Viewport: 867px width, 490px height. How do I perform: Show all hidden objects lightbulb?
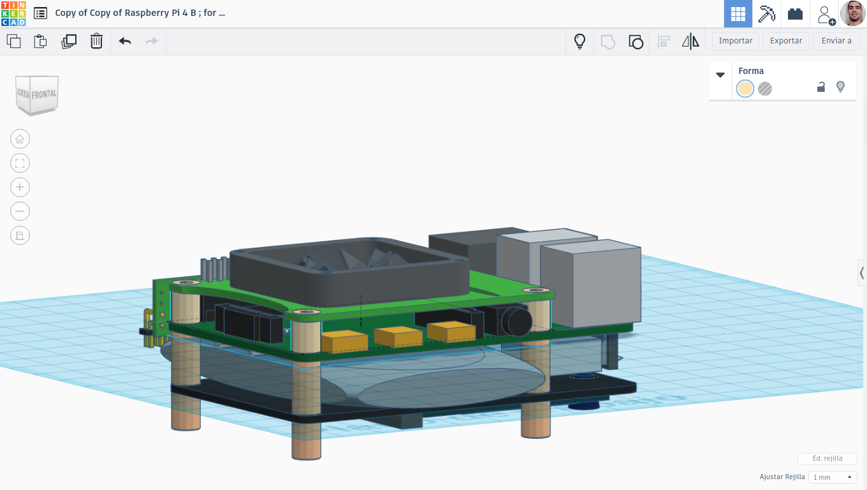[579, 41]
